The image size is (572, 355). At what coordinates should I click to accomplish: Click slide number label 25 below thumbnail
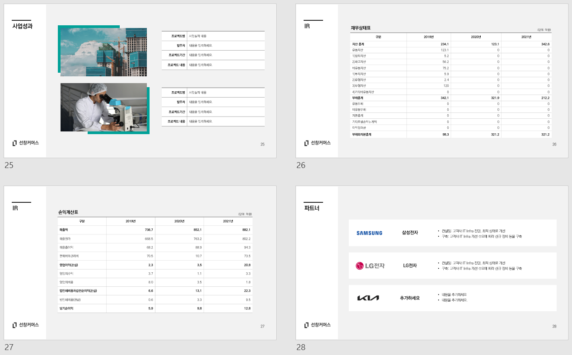9,165
